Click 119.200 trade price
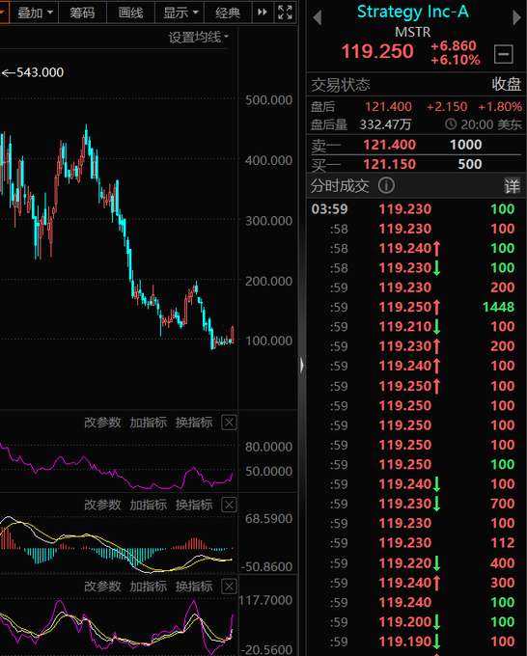The height and width of the screenshot is (656, 527). pos(404,621)
